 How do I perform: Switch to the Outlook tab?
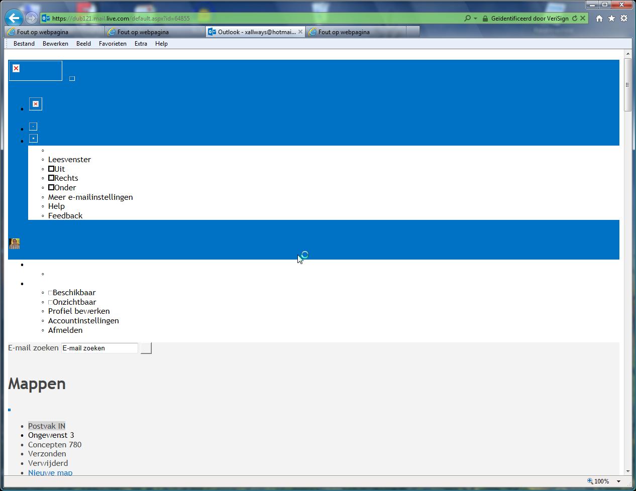click(255, 32)
